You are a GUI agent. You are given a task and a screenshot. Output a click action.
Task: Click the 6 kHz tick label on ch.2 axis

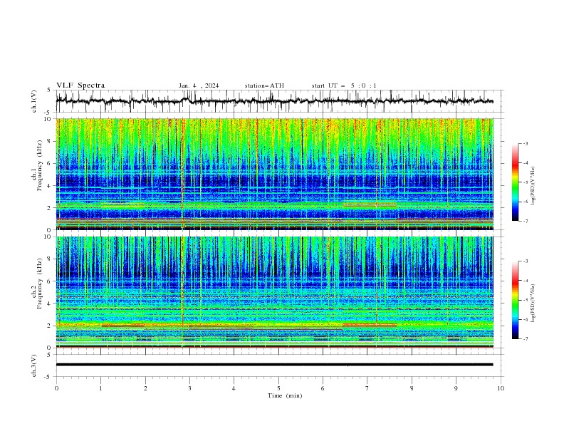[49, 281]
